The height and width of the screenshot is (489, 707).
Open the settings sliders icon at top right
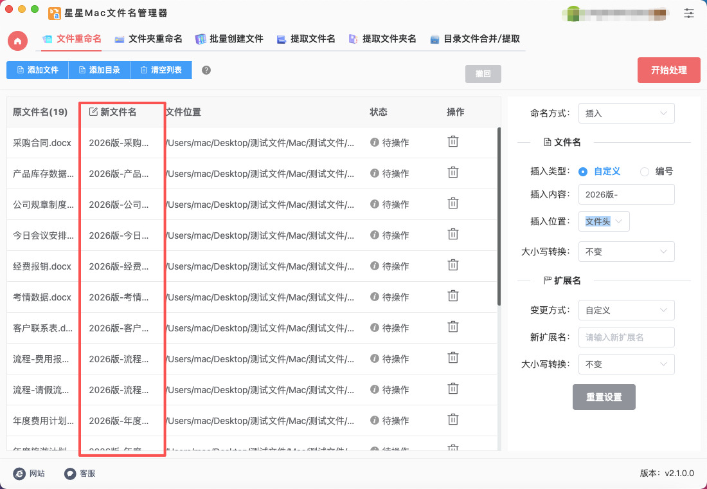click(x=688, y=13)
